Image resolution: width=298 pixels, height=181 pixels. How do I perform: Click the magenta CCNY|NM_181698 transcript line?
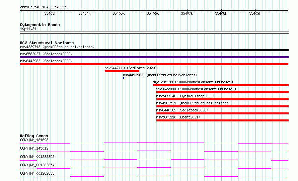[154, 143]
